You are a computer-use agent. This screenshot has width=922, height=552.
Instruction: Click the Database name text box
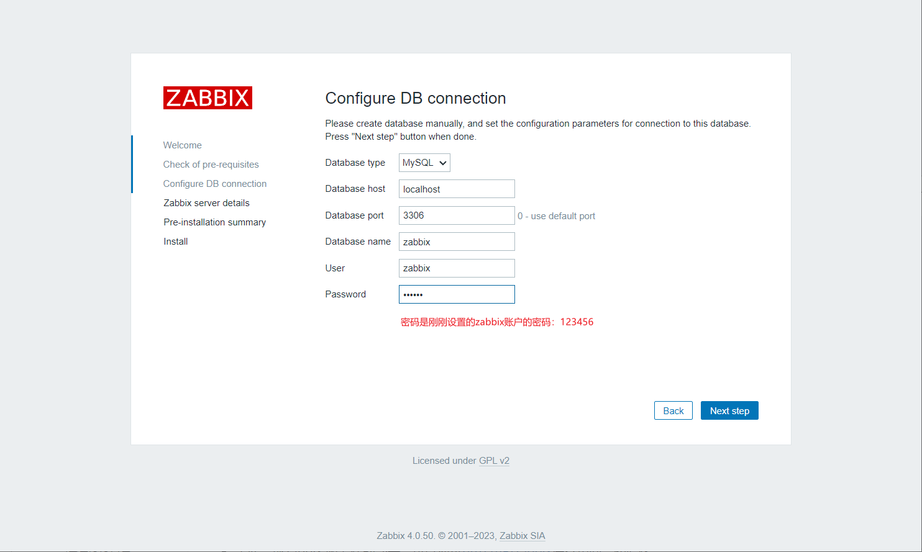tap(457, 242)
